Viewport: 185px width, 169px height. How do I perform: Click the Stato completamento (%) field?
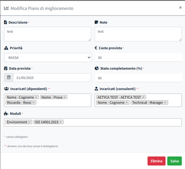pos(138,78)
